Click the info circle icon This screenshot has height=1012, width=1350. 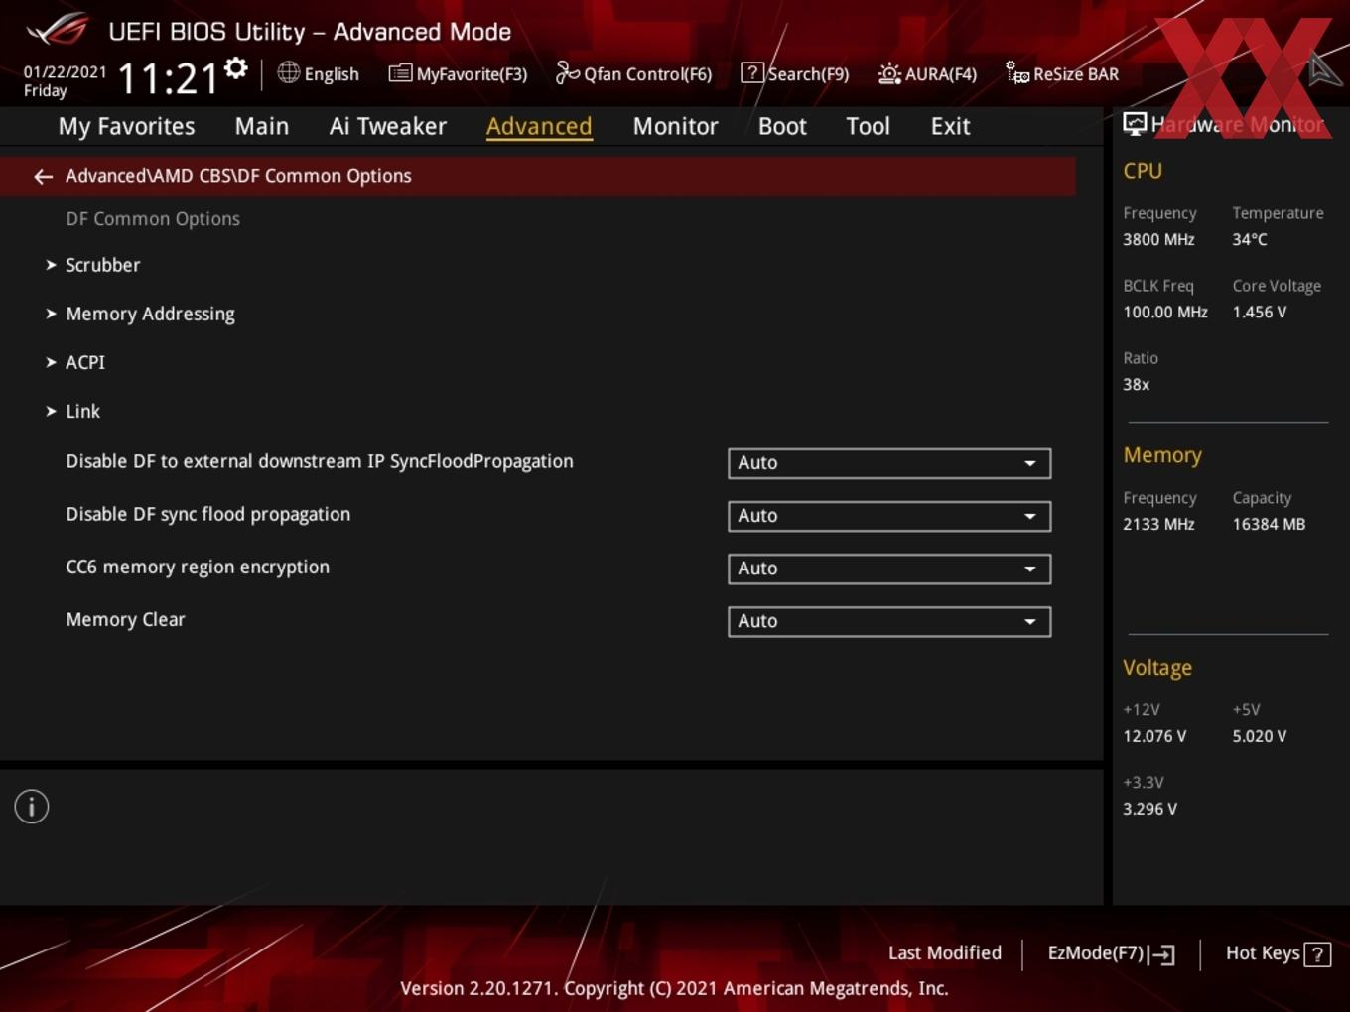click(32, 807)
